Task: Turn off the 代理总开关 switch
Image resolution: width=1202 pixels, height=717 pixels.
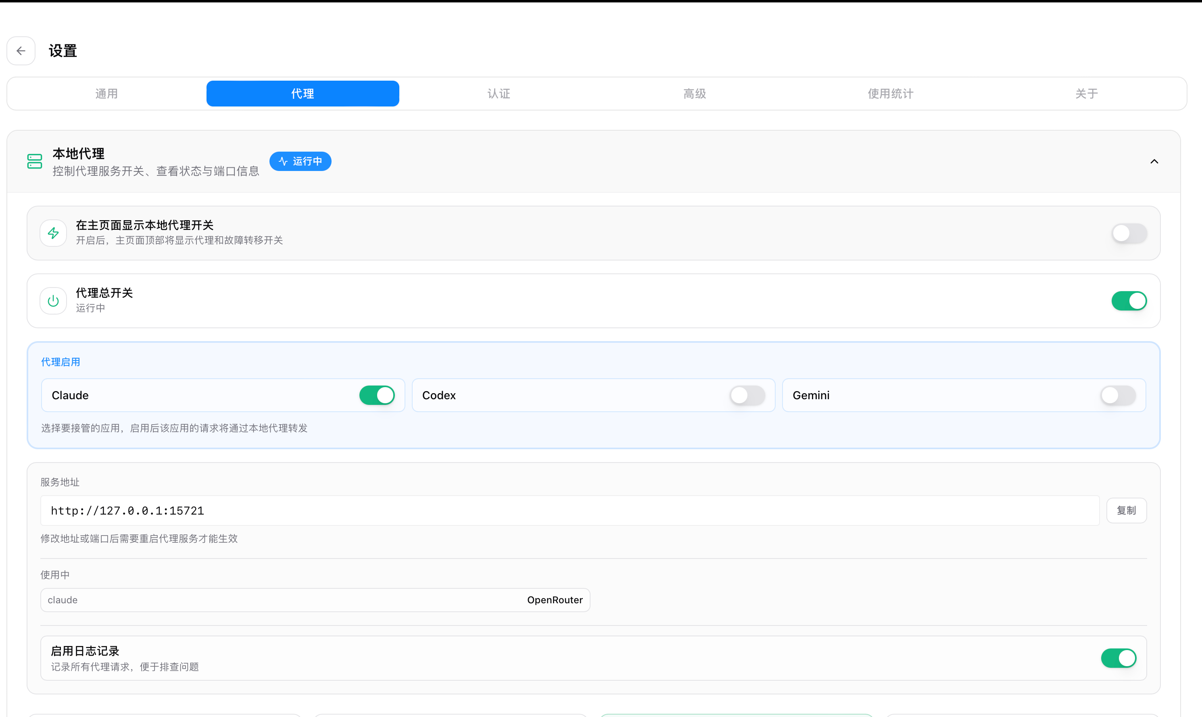Action: point(1129,301)
